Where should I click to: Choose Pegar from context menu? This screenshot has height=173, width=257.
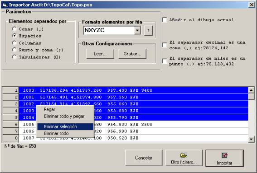65,109
